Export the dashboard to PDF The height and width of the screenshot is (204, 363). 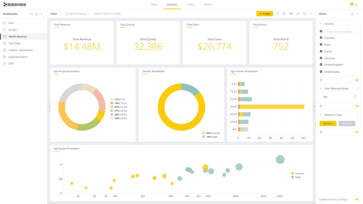tap(291, 14)
